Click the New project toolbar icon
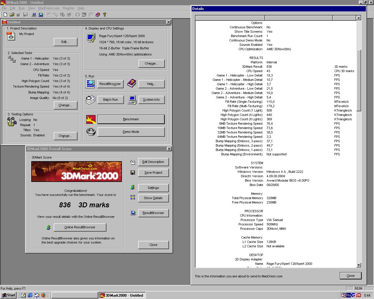Screen dimensions: 374x299 [5, 15]
